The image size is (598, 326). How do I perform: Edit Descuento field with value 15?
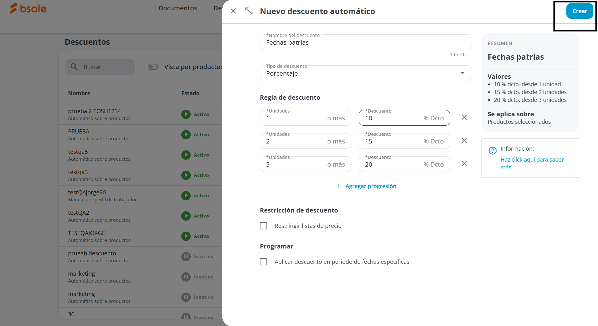click(404, 141)
